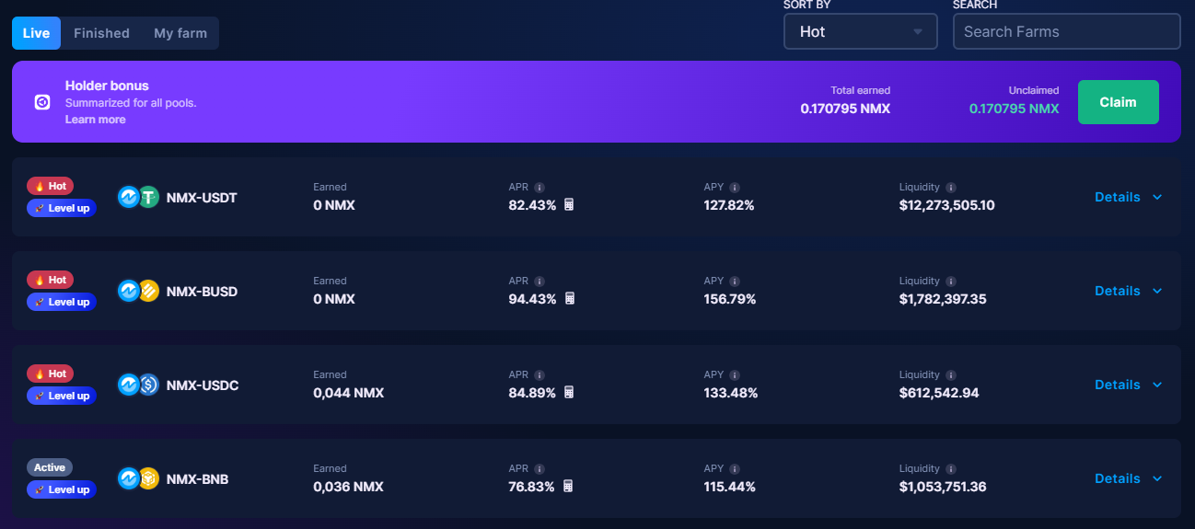Click Level up badge on NMX-BUSD farm
The image size is (1195, 529).
62,302
